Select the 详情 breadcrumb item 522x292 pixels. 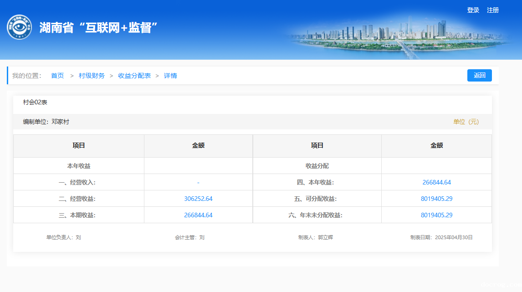(x=170, y=76)
